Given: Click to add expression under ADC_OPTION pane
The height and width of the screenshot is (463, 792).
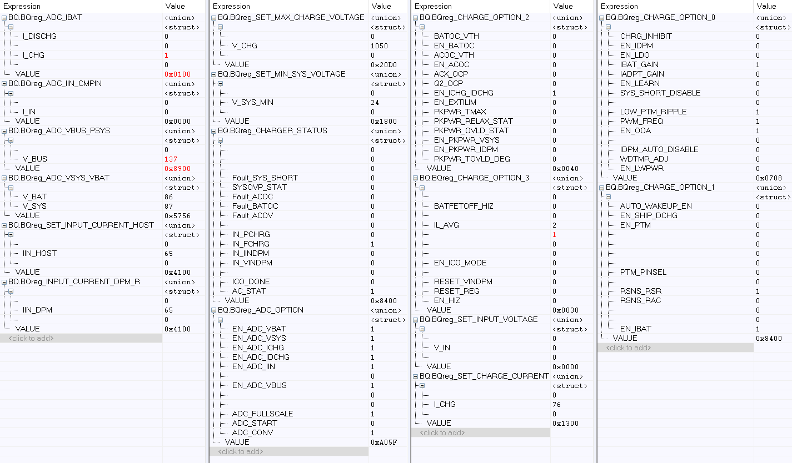Looking at the screenshot, I should tap(289, 451).
